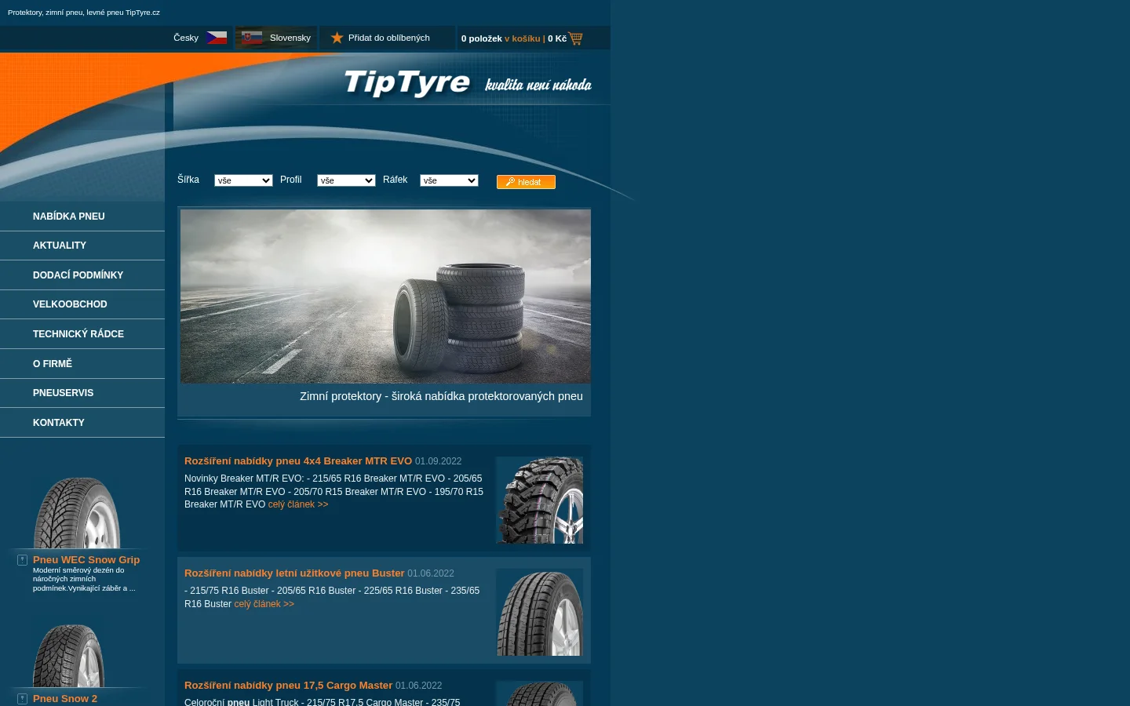Click Přidat do oblíbených link

click(x=389, y=38)
